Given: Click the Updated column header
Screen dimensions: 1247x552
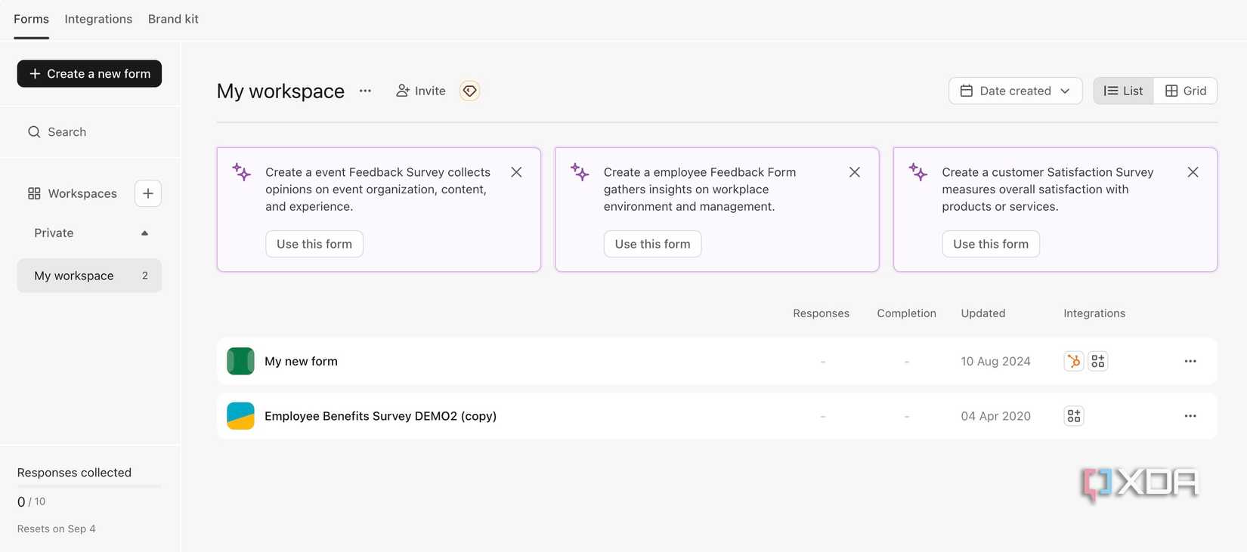Looking at the screenshot, I should 982,313.
